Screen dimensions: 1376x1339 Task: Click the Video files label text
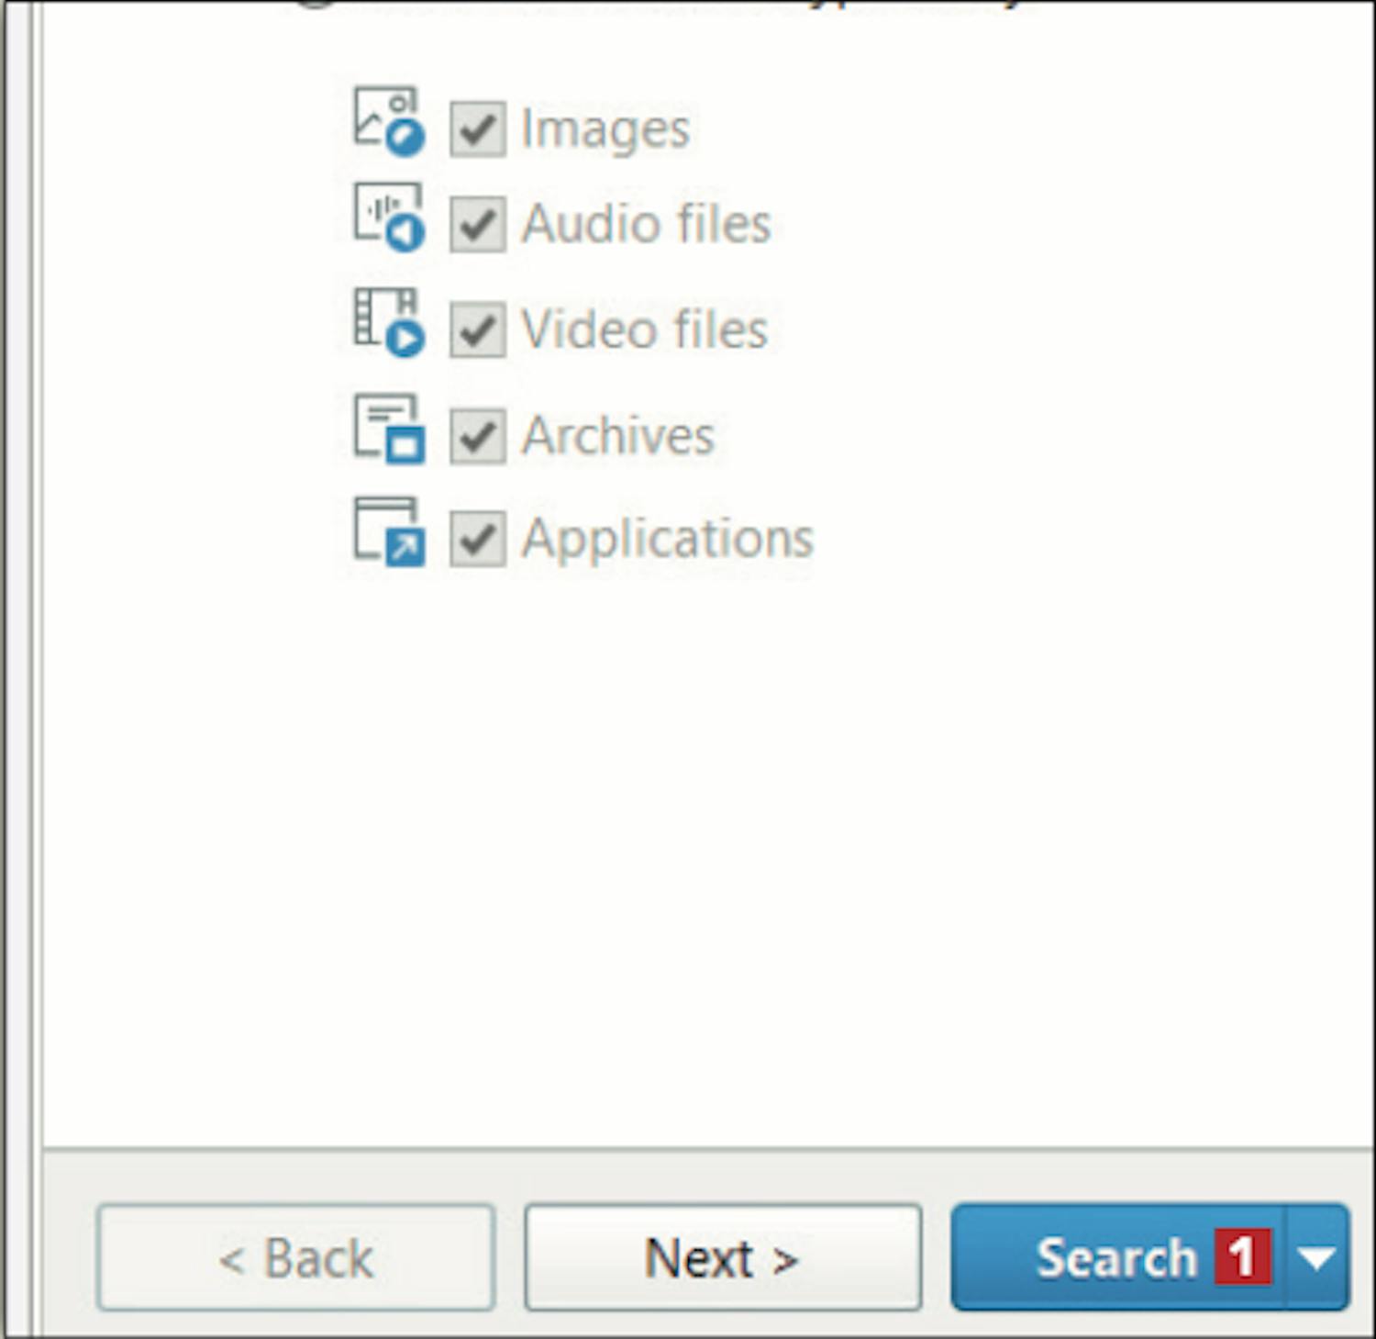click(644, 329)
